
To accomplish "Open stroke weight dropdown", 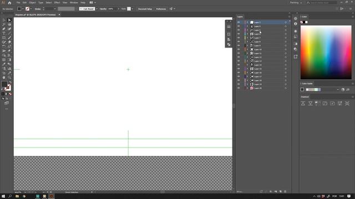I will click(x=55, y=9).
